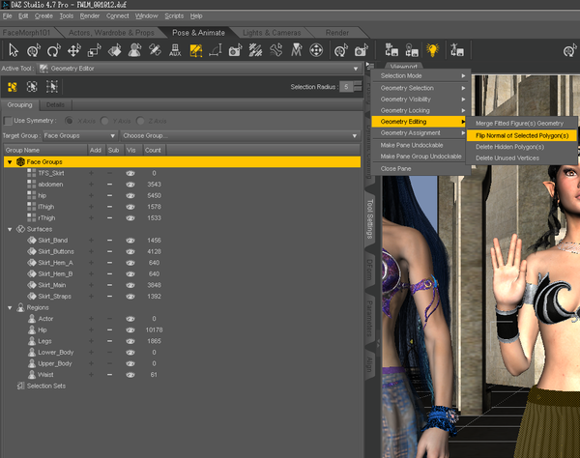This screenshot has width=580, height=458.
Task: Click the Draw Settings lightbulb icon
Action: coord(432,50)
